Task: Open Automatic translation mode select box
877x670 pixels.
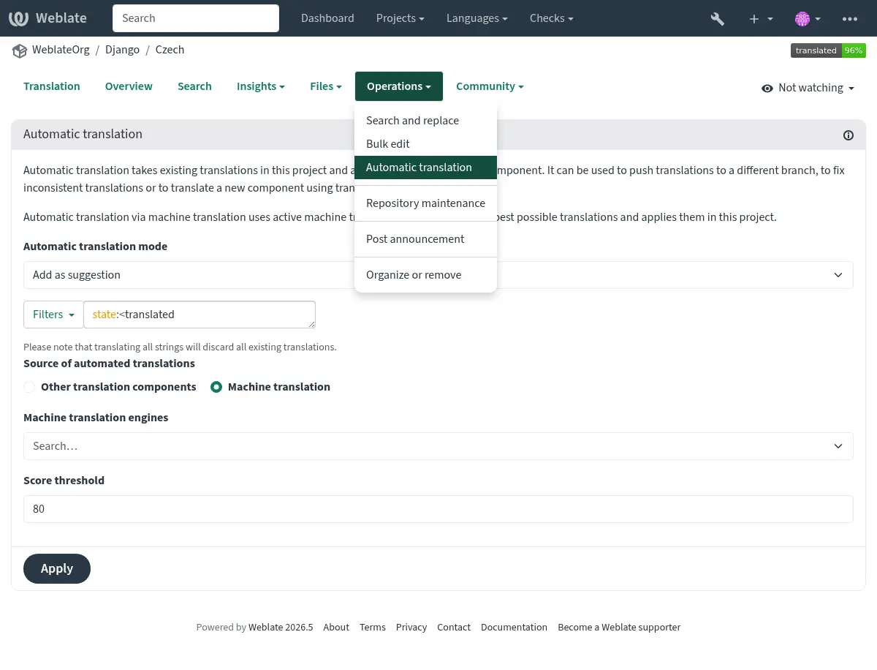Action: coord(438,275)
